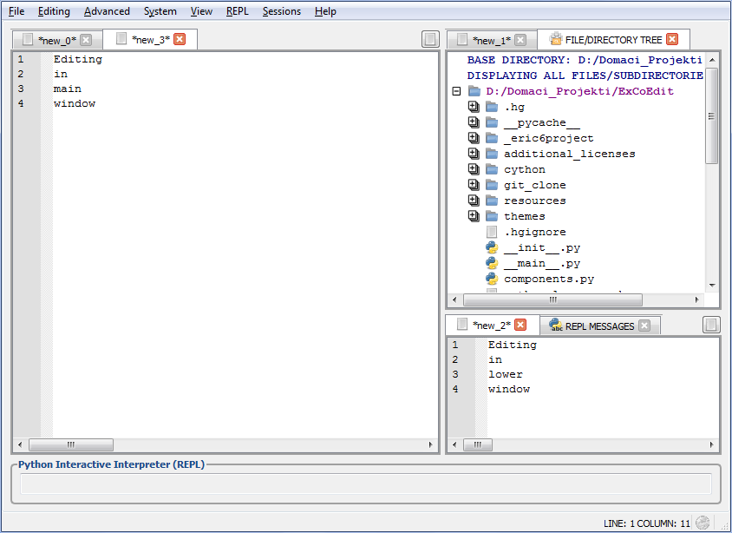This screenshot has height=533, width=732.
Task: Close the *new_0* tab
Action: pos(86,40)
